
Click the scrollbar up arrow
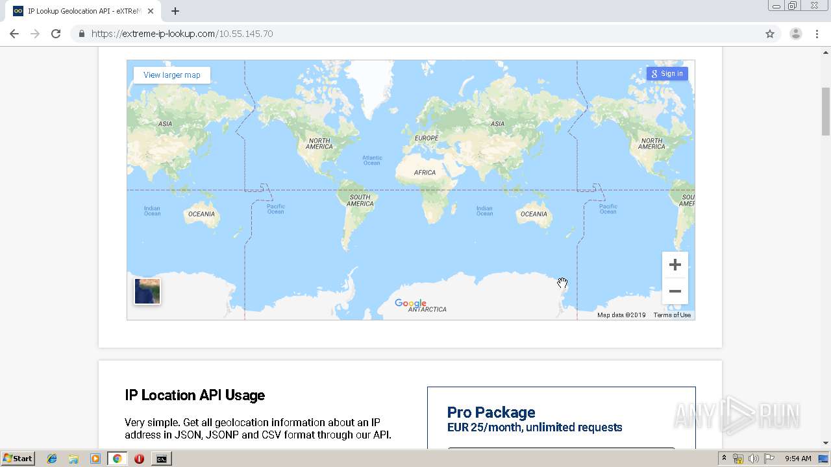(x=826, y=52)
